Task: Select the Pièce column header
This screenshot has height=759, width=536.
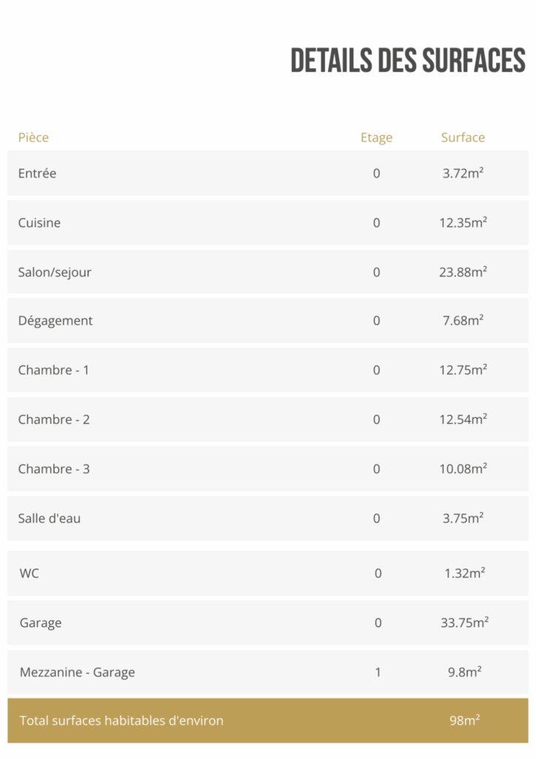Action: click(33, 137)
